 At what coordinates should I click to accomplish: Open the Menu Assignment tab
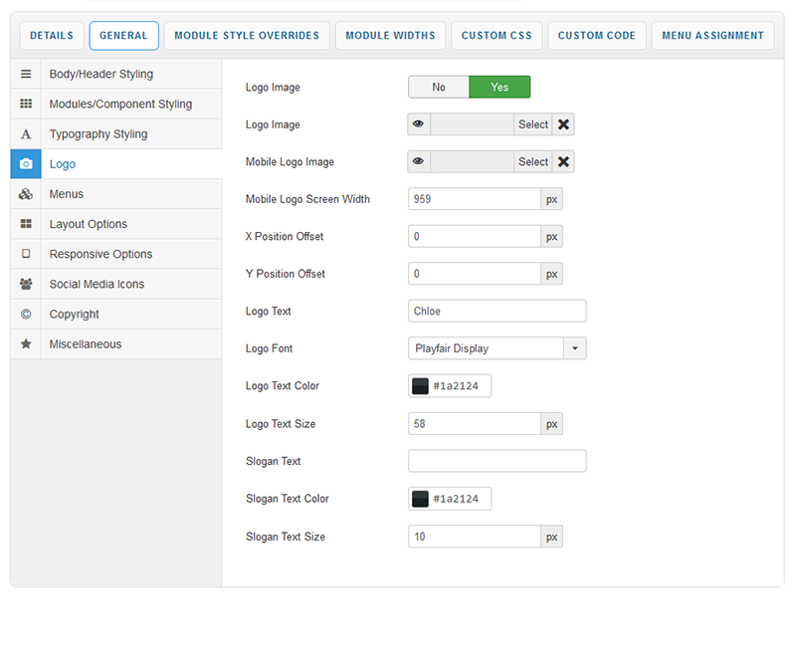click(x=712, y=36)
